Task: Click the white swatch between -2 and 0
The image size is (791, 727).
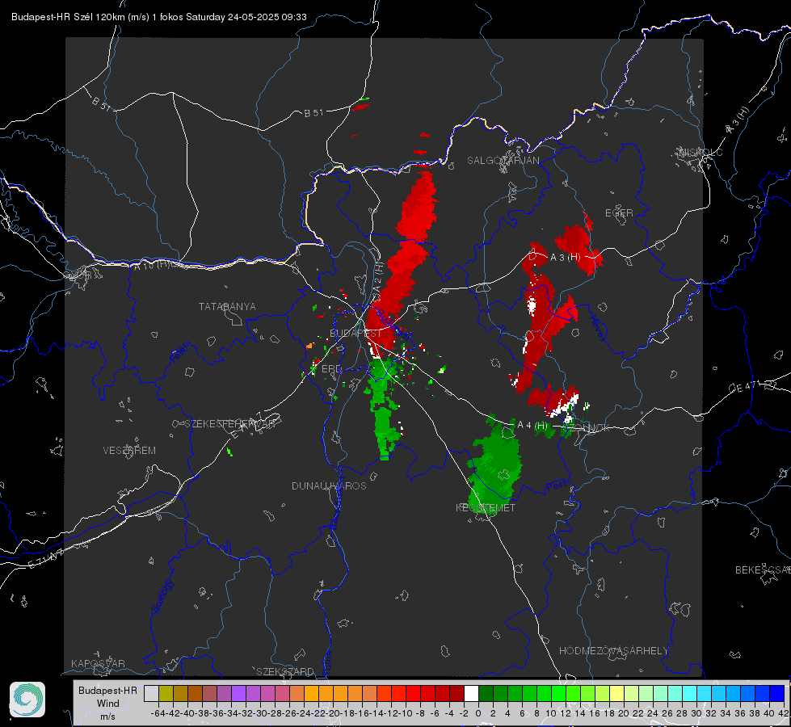Action: (471, 693)
